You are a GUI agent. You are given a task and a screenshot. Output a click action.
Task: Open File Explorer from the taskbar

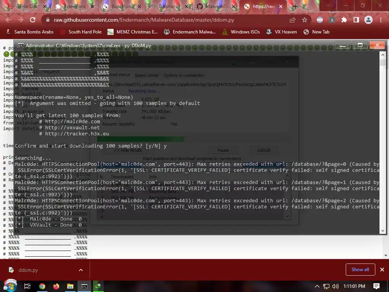click(70, 286)
